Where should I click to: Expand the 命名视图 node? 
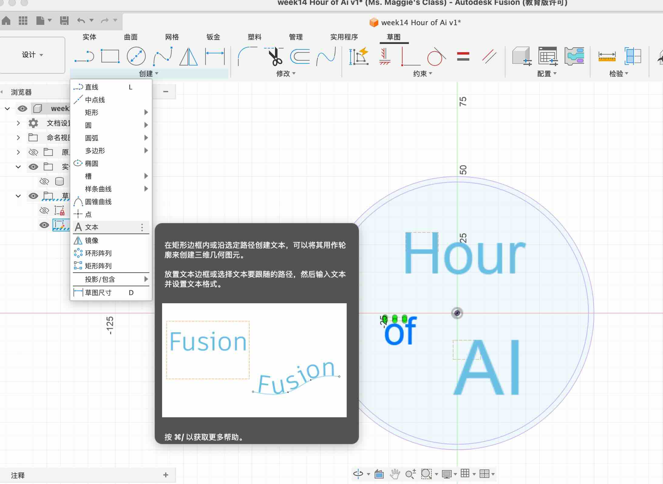coord(18,138)
